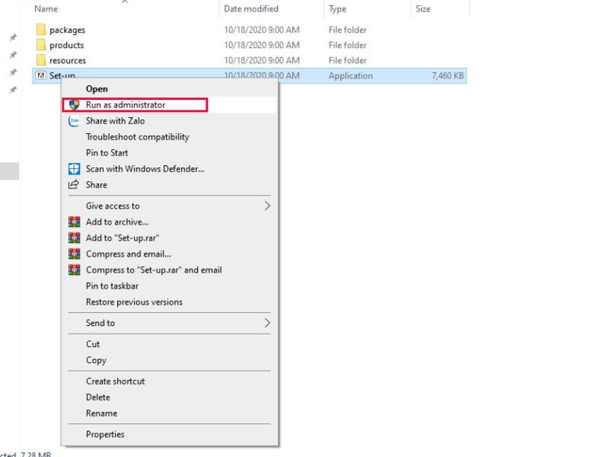Viewport: 609px width, 457px height.
Task: Open the packages folder icon
Action: coord(41,30)
